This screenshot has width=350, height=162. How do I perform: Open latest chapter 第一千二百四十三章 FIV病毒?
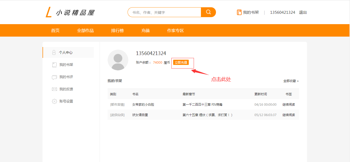coord(202,105)
